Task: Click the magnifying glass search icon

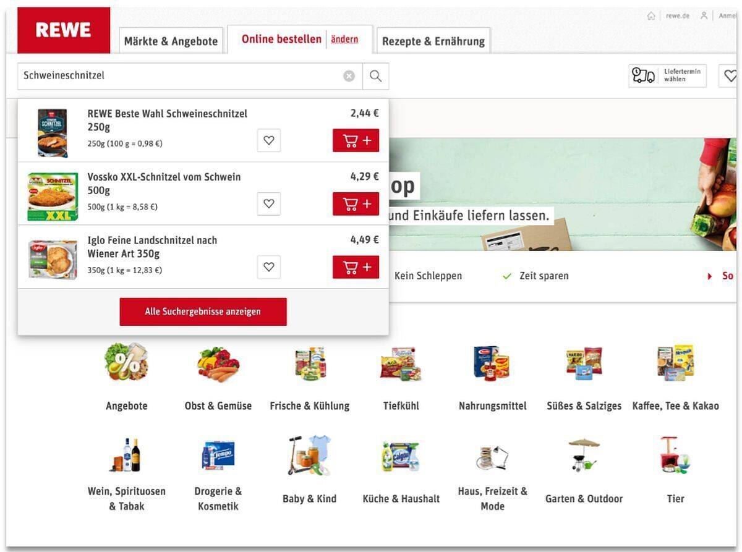Action: pyautogui.click(x=375, y=76)
